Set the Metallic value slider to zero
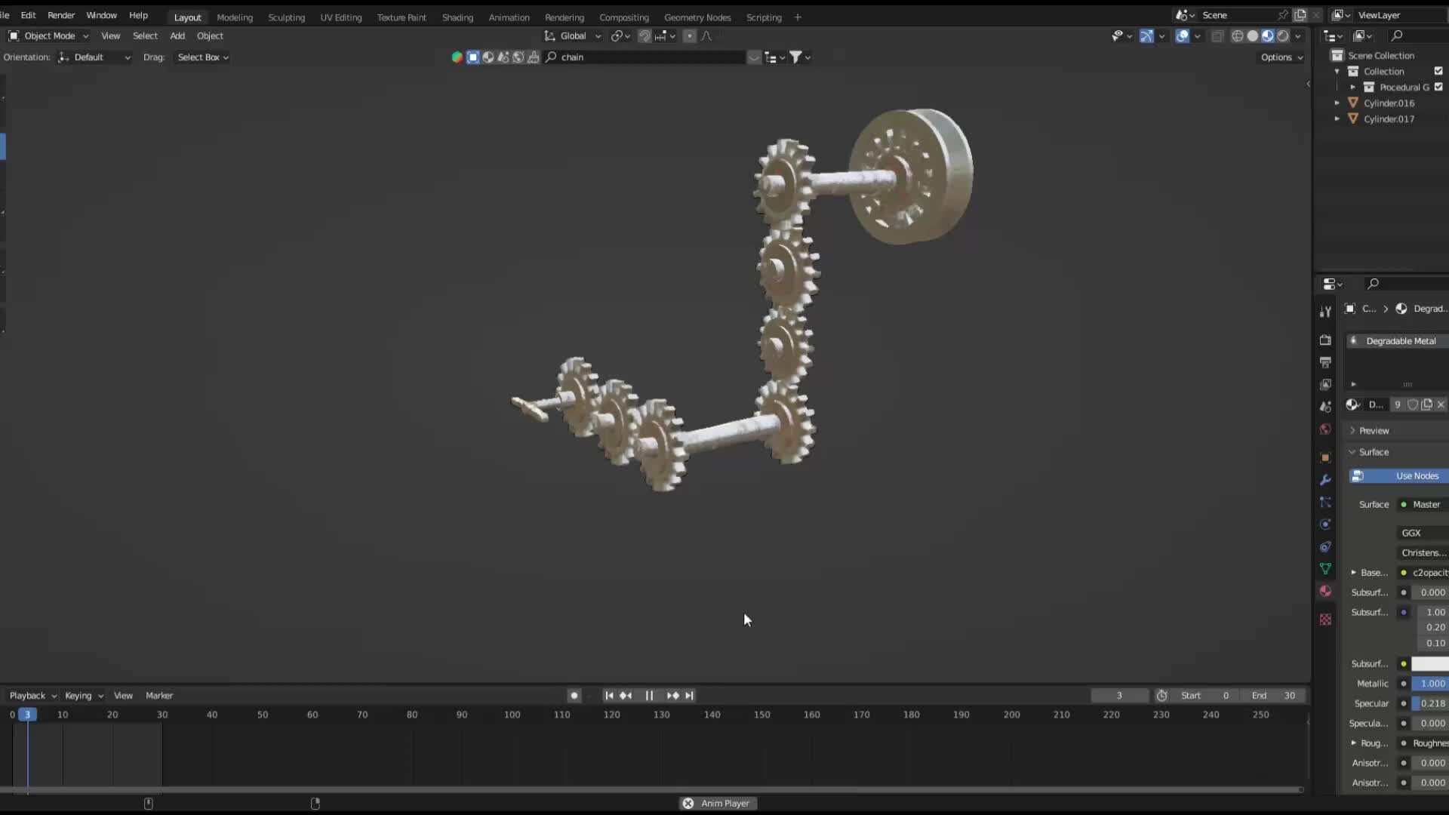The width and height of the screenshot is (1449, 815). [1417, 683]
